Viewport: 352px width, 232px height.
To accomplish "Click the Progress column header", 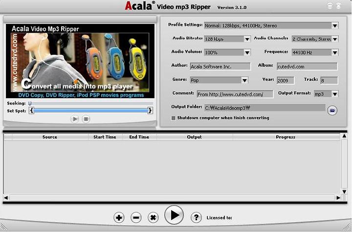I will 286,137.
